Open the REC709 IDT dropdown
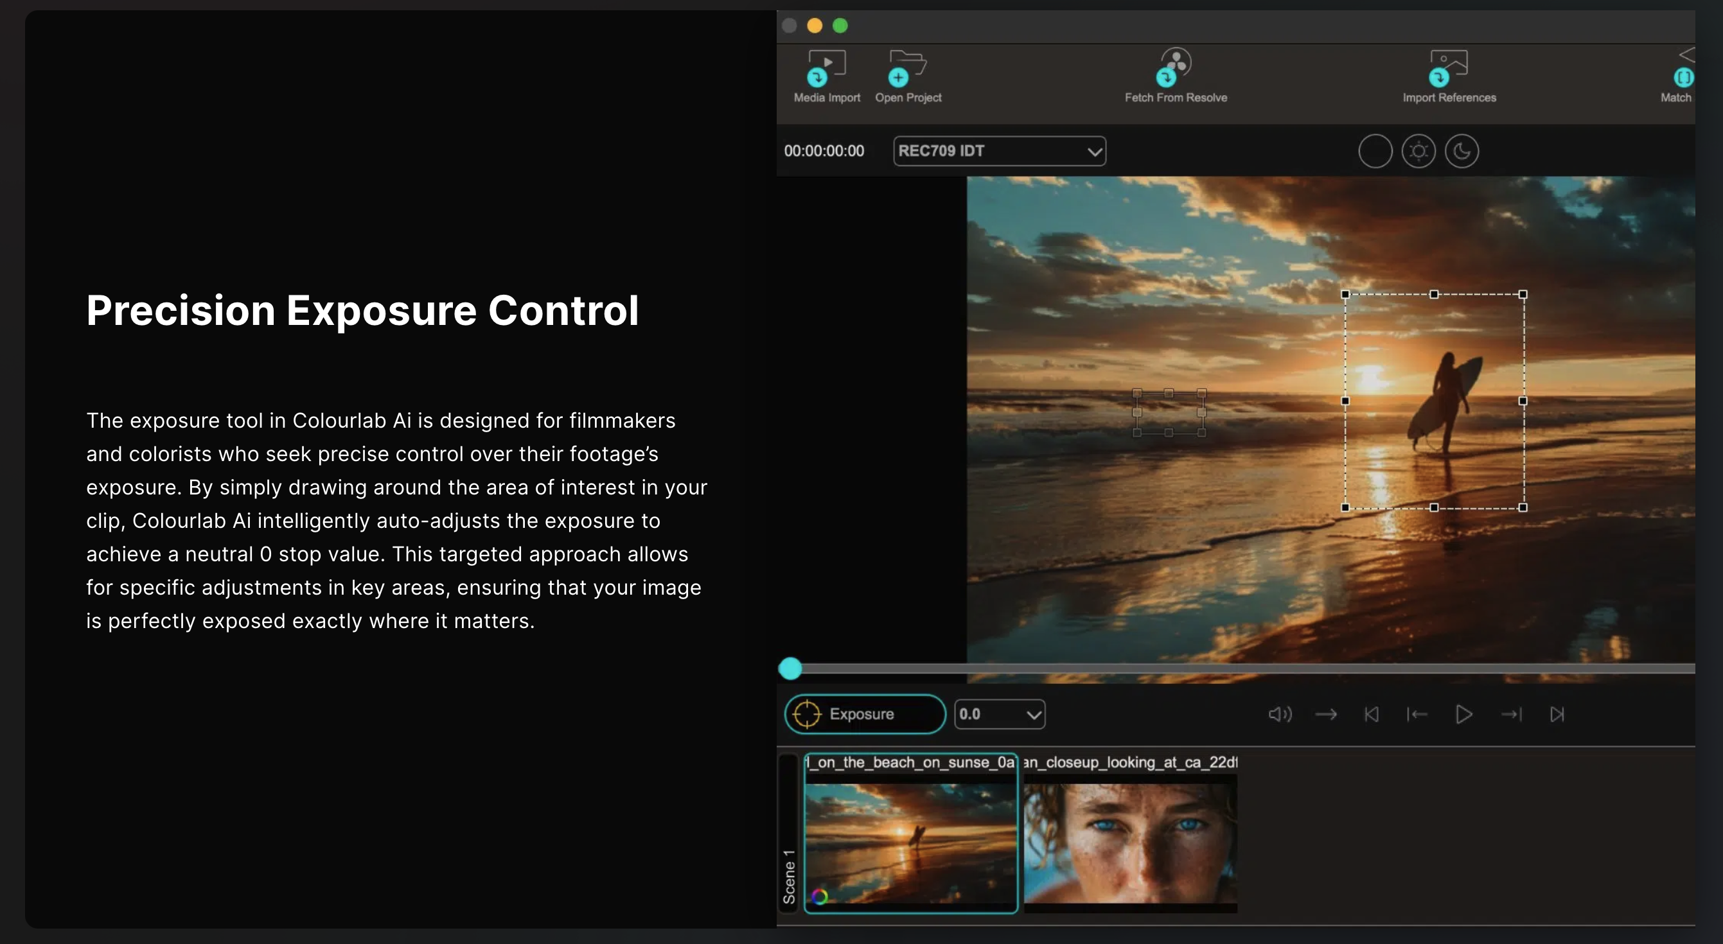This screenshot has width=1723, height=944. [x=999, y=151]
